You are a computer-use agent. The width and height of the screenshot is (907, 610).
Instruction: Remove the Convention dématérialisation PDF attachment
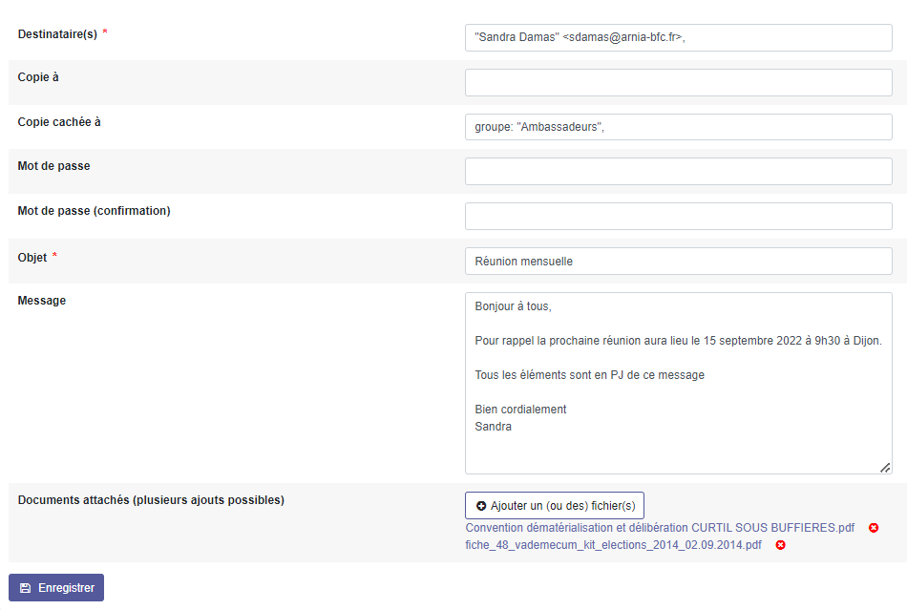coord(874,528)
